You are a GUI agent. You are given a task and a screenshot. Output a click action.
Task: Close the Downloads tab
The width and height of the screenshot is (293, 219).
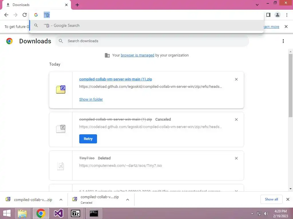(66, 5)
